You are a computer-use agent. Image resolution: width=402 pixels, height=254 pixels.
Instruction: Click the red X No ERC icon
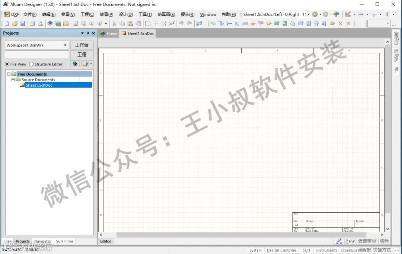pos(340,23)
